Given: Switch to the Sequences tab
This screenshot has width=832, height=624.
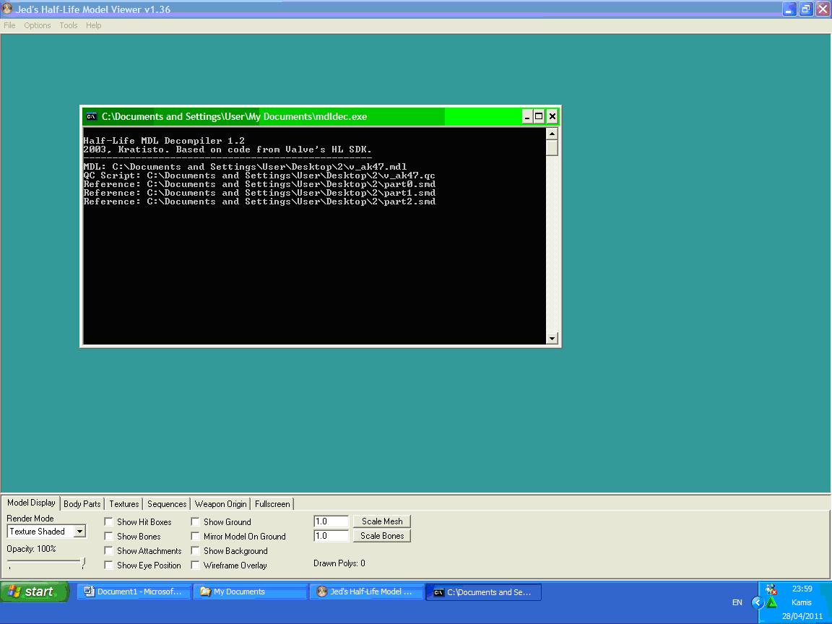Looking at the screenshot, I should [x=167, y=504].
